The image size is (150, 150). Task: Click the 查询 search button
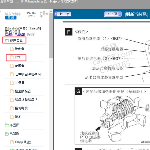pos(11,18)
